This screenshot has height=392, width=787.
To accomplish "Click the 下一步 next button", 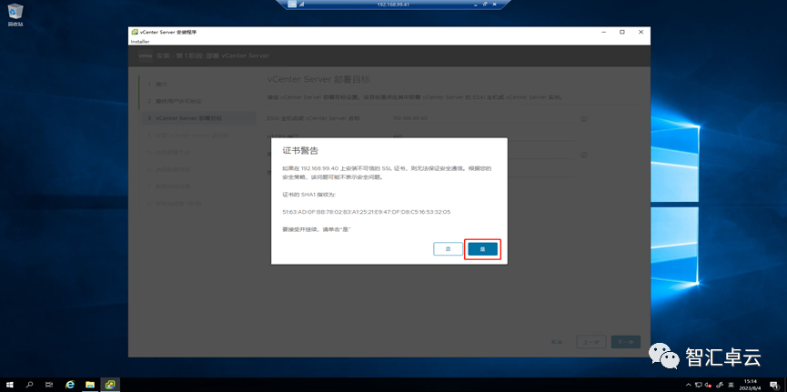I will pos(625,342).
